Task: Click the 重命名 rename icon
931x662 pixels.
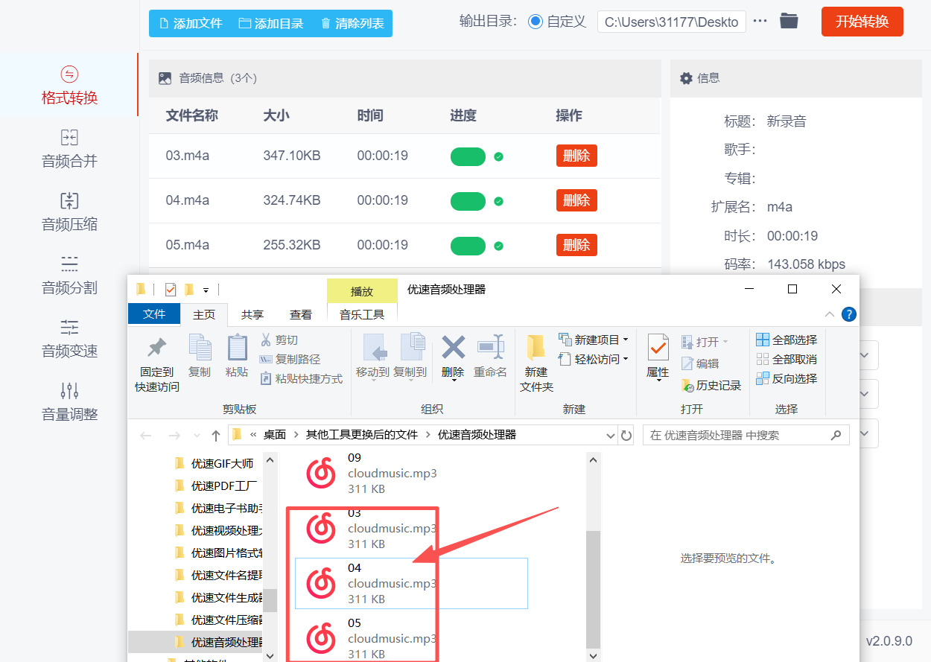Action: pyautogui.click(x=491, y=347)
